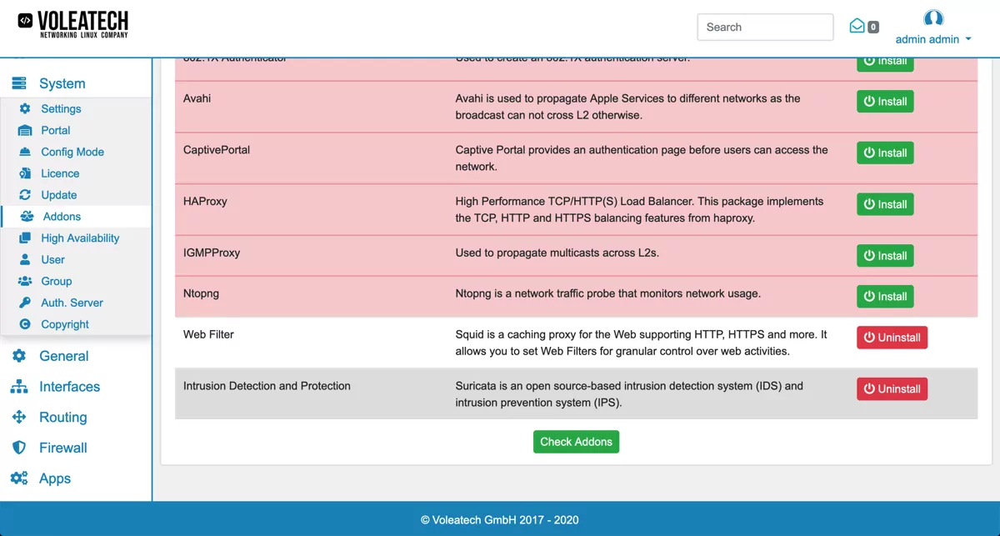Screen dimensions: 1000x536
Task: Switch to the System menu section
Action: coord(62,83)
